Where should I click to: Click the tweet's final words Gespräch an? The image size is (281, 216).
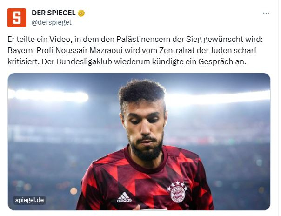[x=222, y=61]
